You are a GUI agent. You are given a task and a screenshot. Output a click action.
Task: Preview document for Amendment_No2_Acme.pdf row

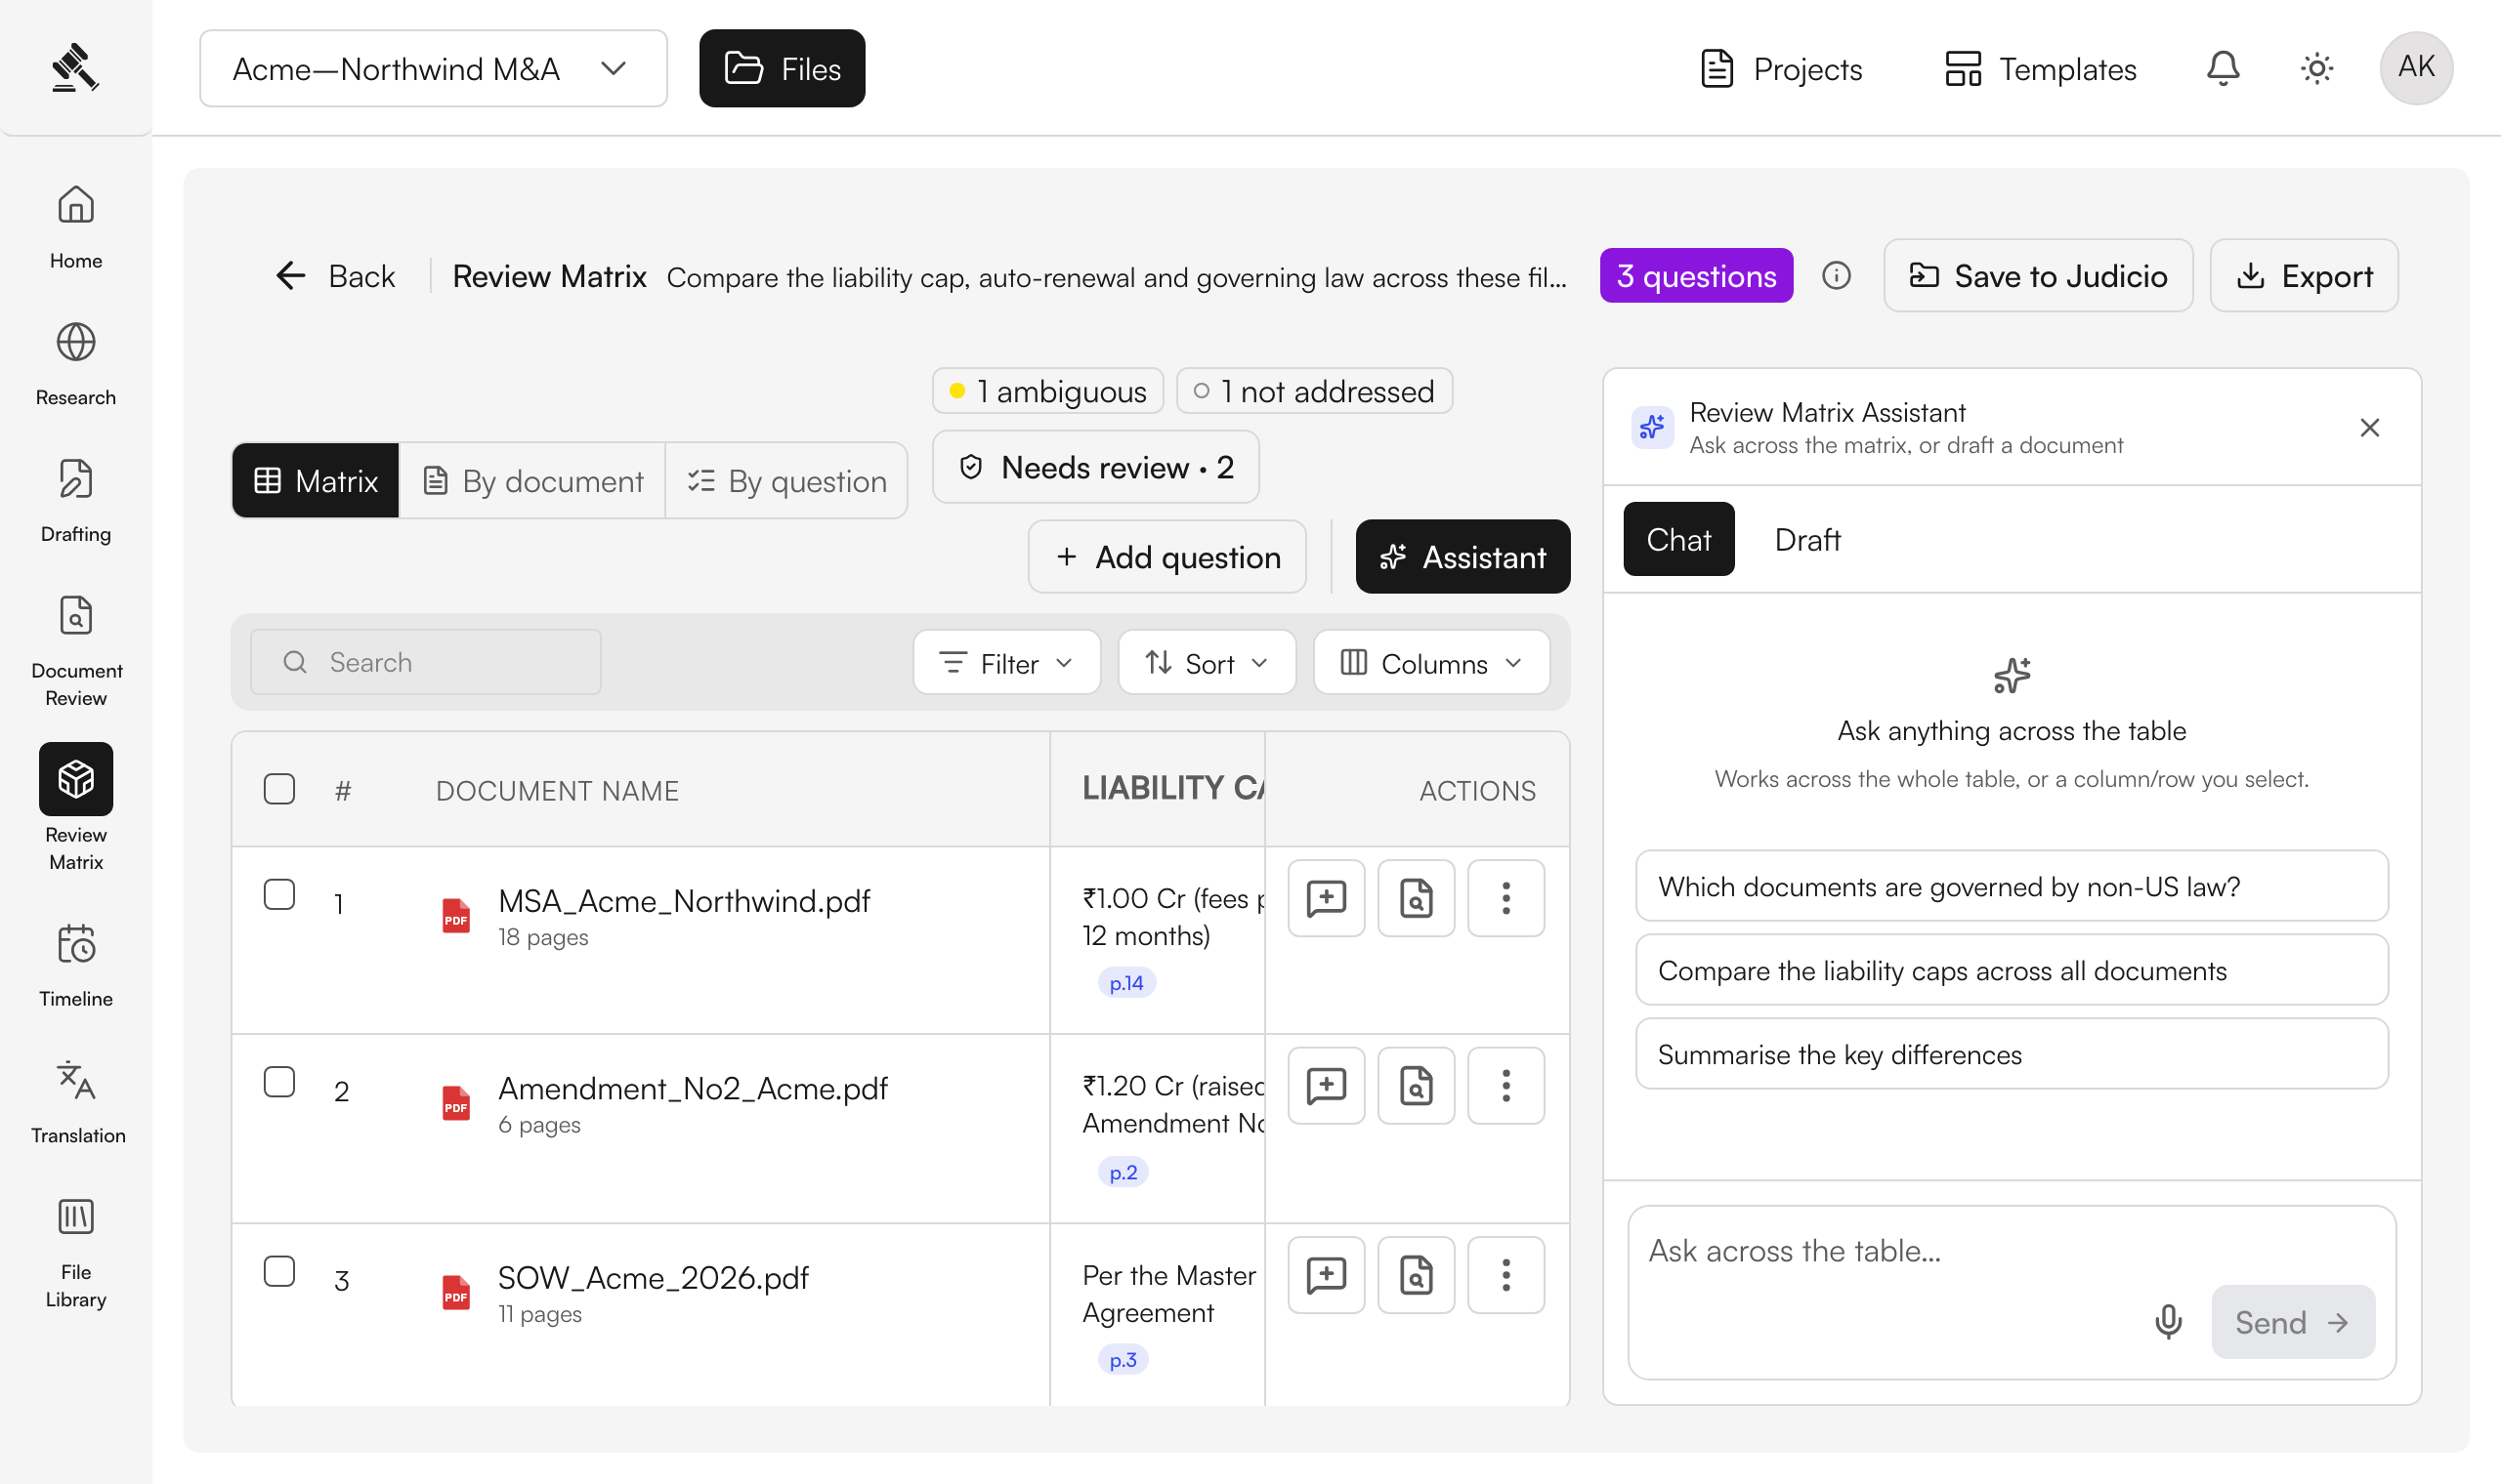coord(1416,1086)
